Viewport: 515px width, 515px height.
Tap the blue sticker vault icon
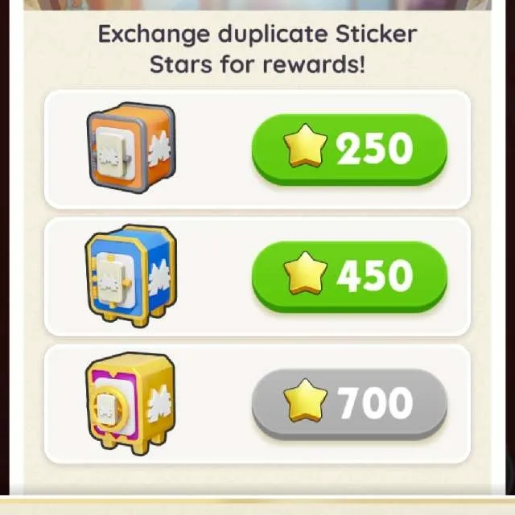coord(131,276)
